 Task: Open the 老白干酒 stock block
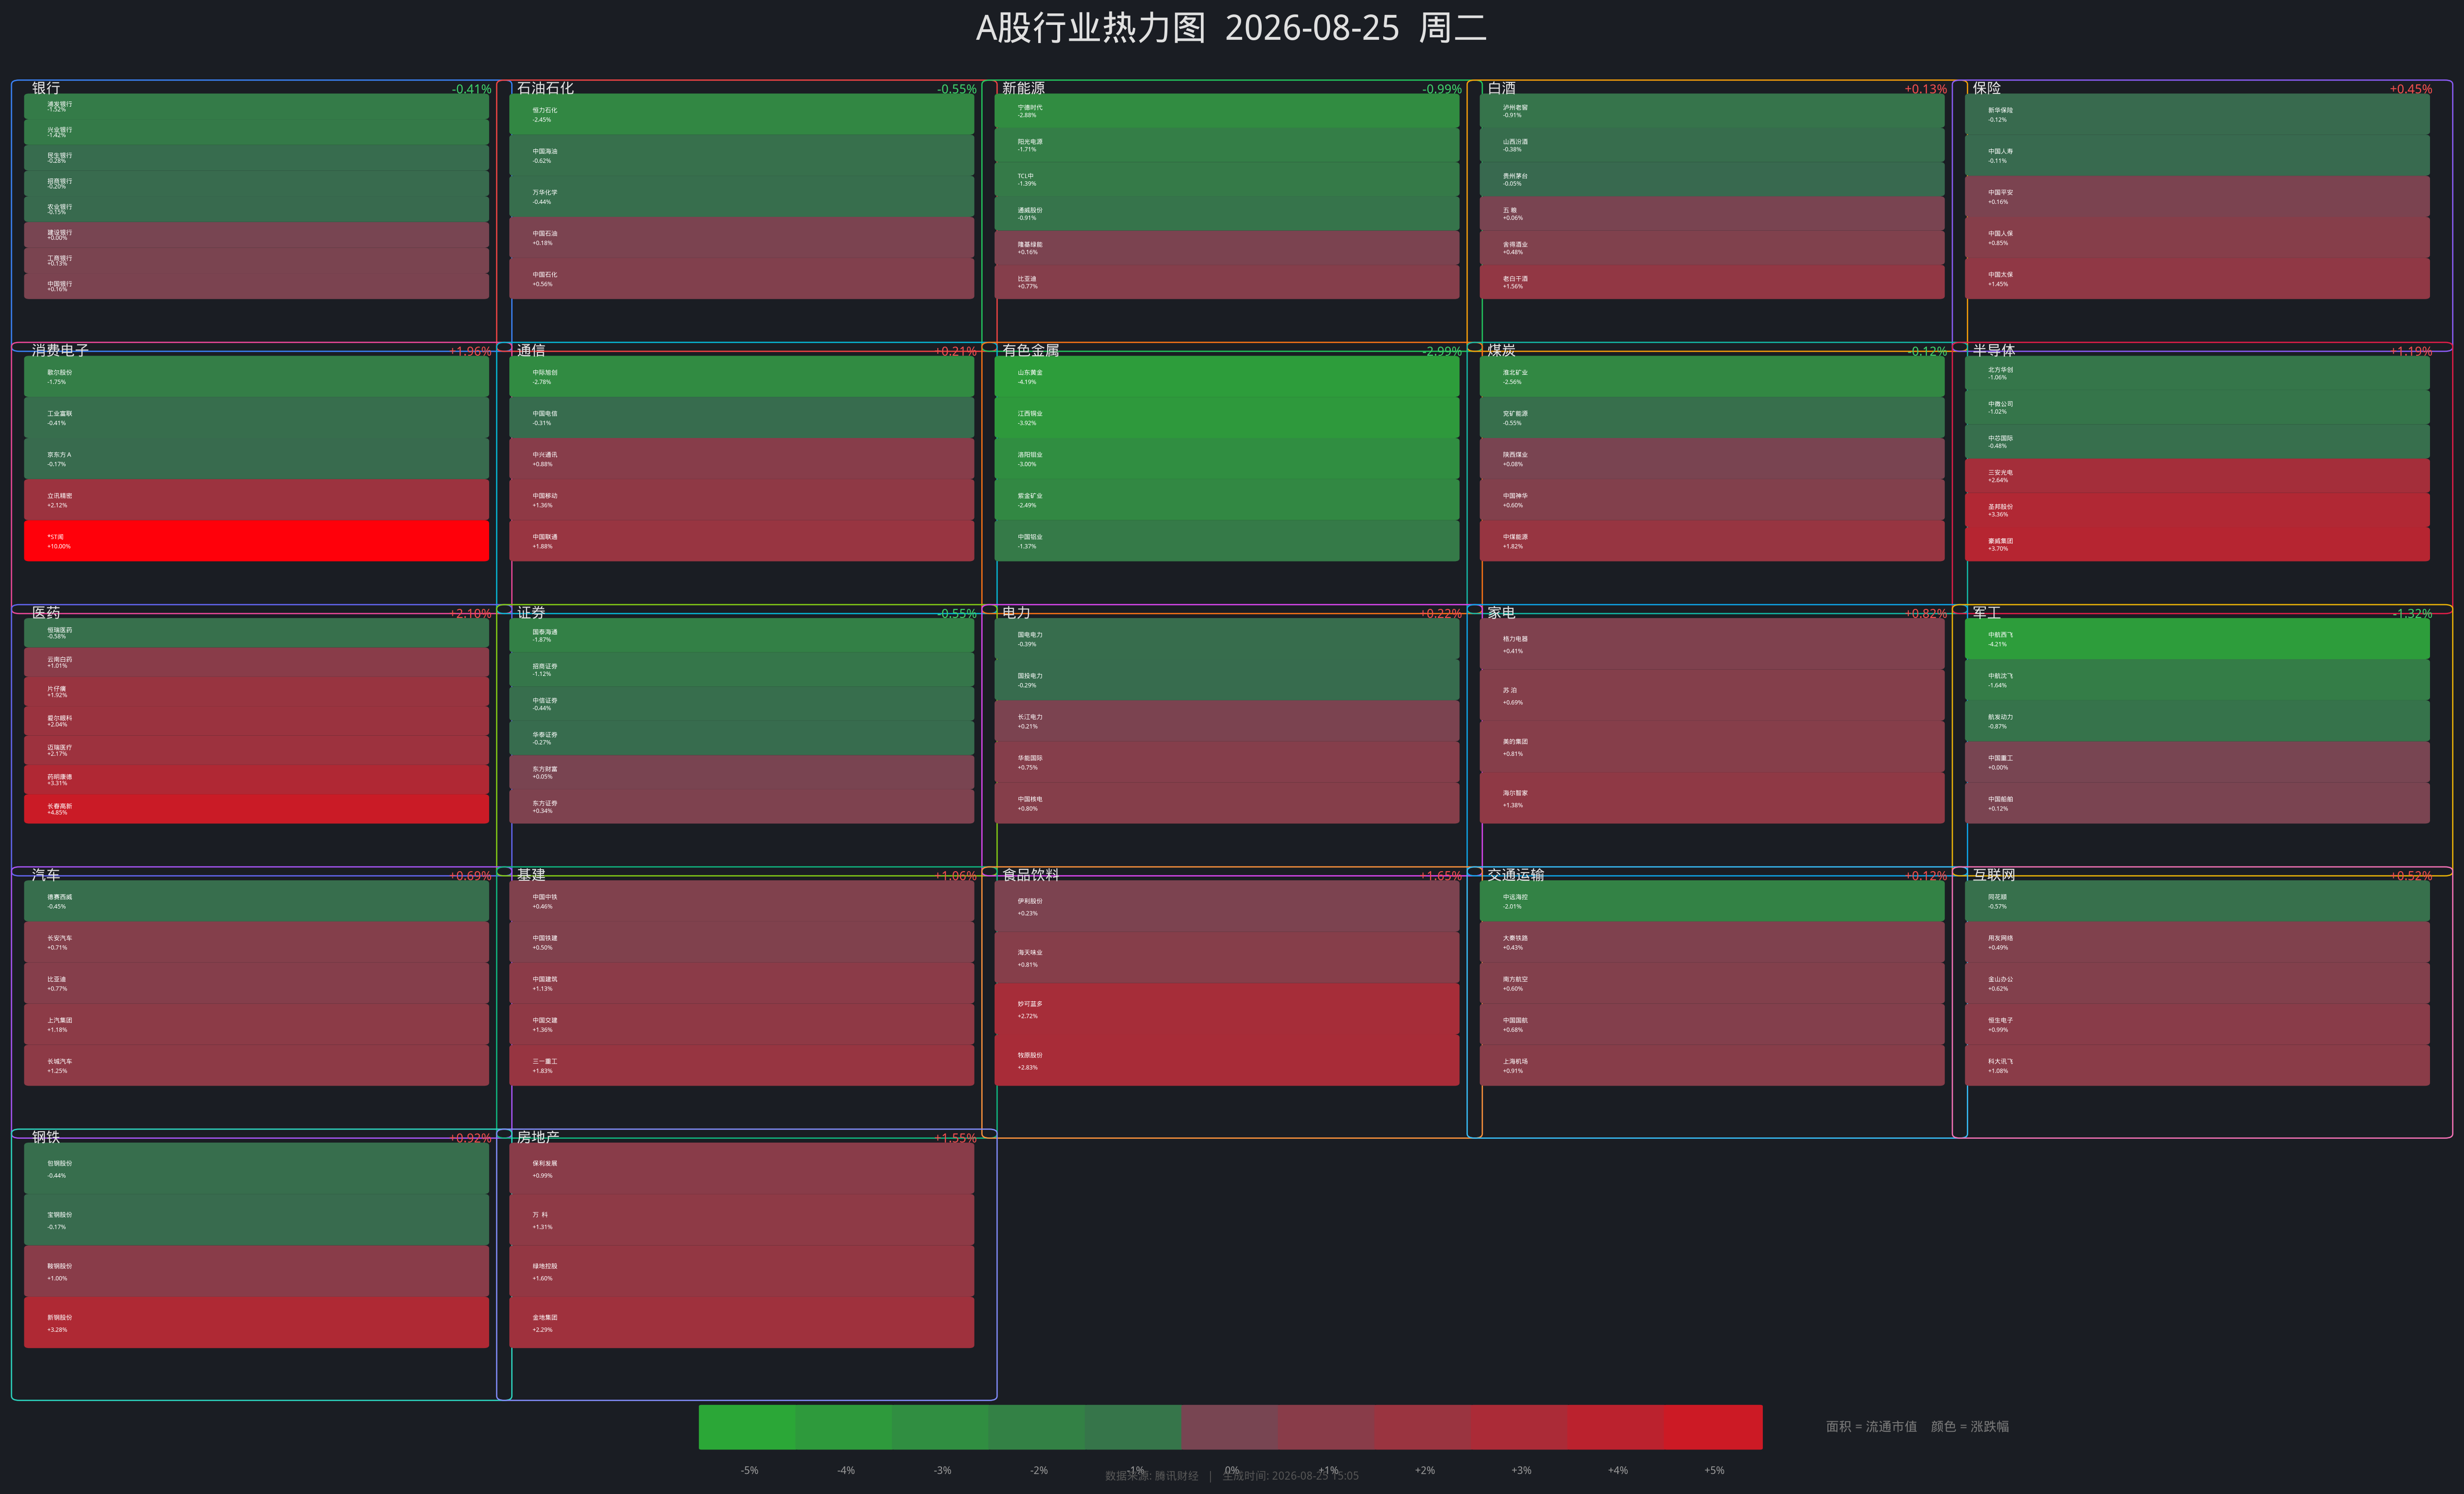point(1712,282)
